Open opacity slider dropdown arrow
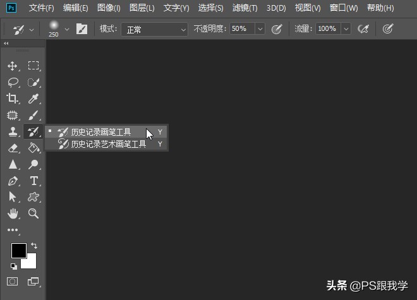Viewport: 417px width, 300px height. click(x=260, y=28)
